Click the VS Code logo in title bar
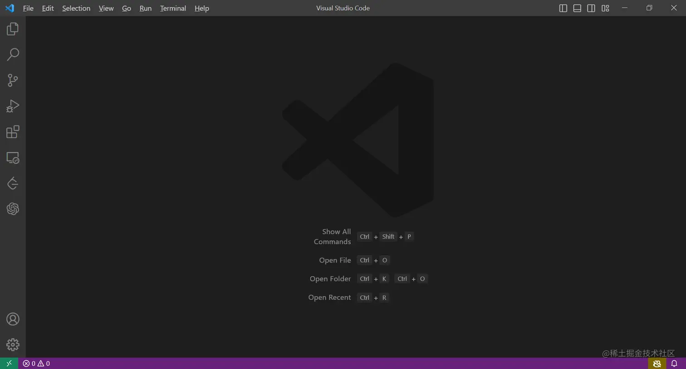The height and width of the screenshot is (369, 686). 10,8
